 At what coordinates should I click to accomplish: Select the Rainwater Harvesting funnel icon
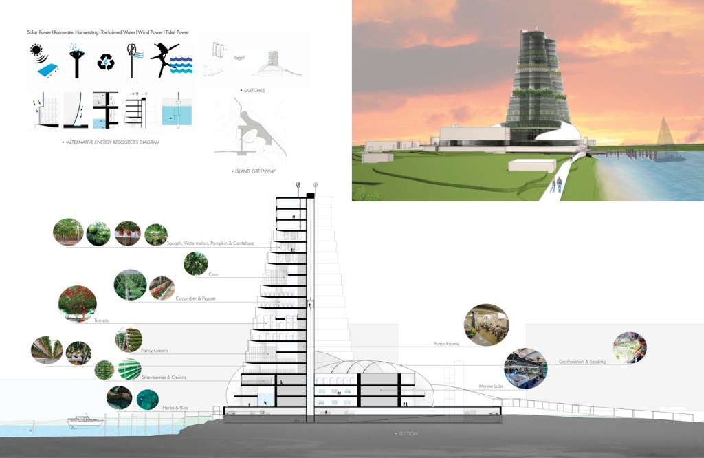point(75,58)
